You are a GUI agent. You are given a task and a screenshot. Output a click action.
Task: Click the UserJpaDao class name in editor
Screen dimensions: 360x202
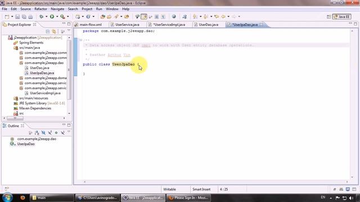(124, 64)
